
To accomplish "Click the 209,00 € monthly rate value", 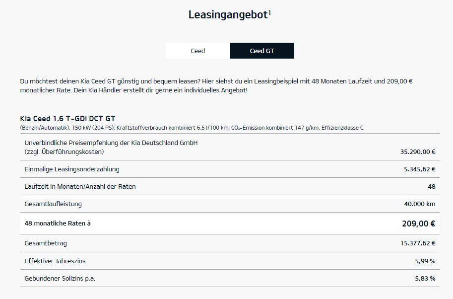I will [x=418, y=224].
